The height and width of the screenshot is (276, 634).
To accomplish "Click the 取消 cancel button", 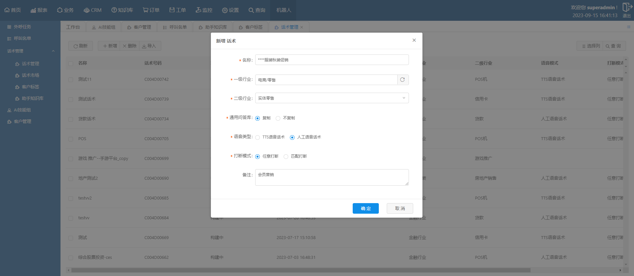I will 400,208.
